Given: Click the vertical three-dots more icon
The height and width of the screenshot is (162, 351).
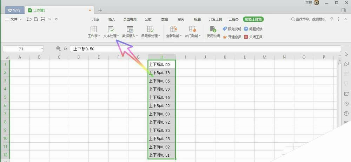Looking at the screenshot, I should tap(338, 19).
